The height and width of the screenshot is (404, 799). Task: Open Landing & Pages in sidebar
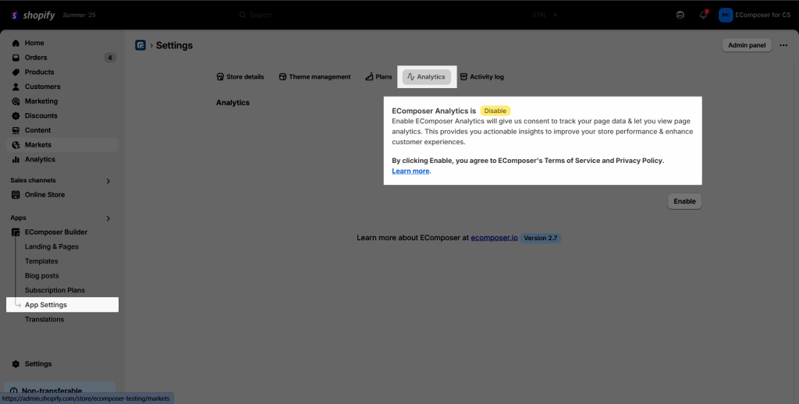click(51, 246)
